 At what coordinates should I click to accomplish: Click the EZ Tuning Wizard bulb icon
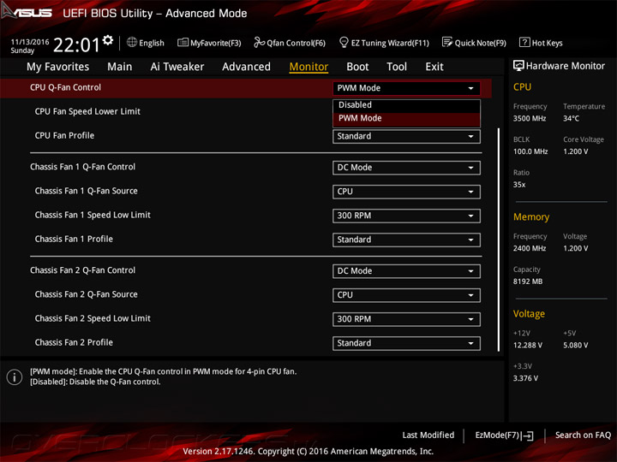point(344,42)
